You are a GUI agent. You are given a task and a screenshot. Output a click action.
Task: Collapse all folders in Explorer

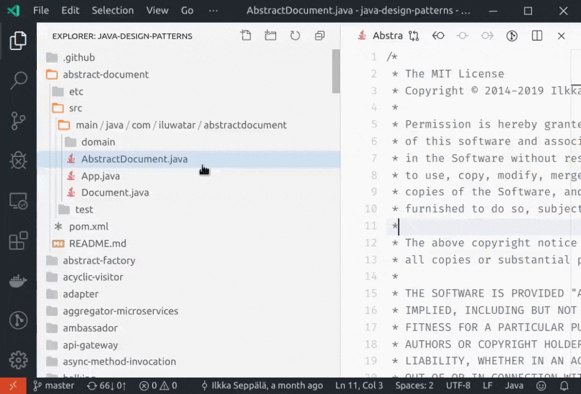(x=319, y=35)
